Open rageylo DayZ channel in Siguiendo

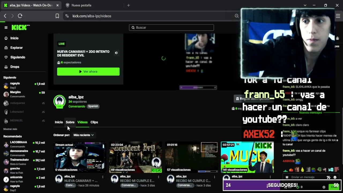pyautogui.click(x=24, y=85)
